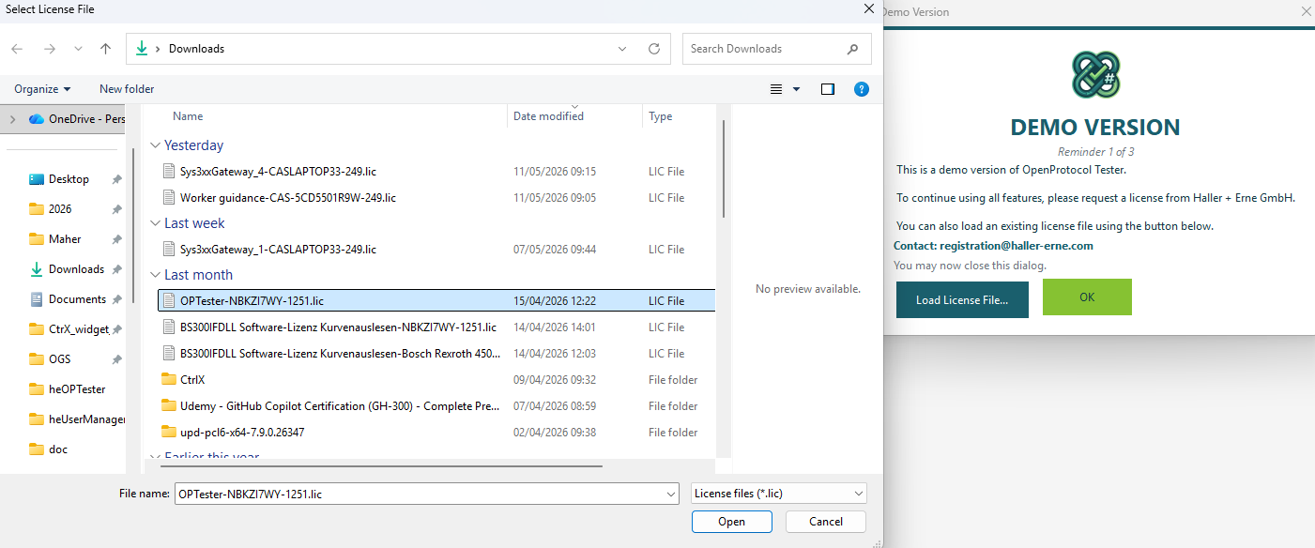Expand the address bar history dropdown
Image resolution: width=1315 pixels, height=548 pixels.
[623, 49]
